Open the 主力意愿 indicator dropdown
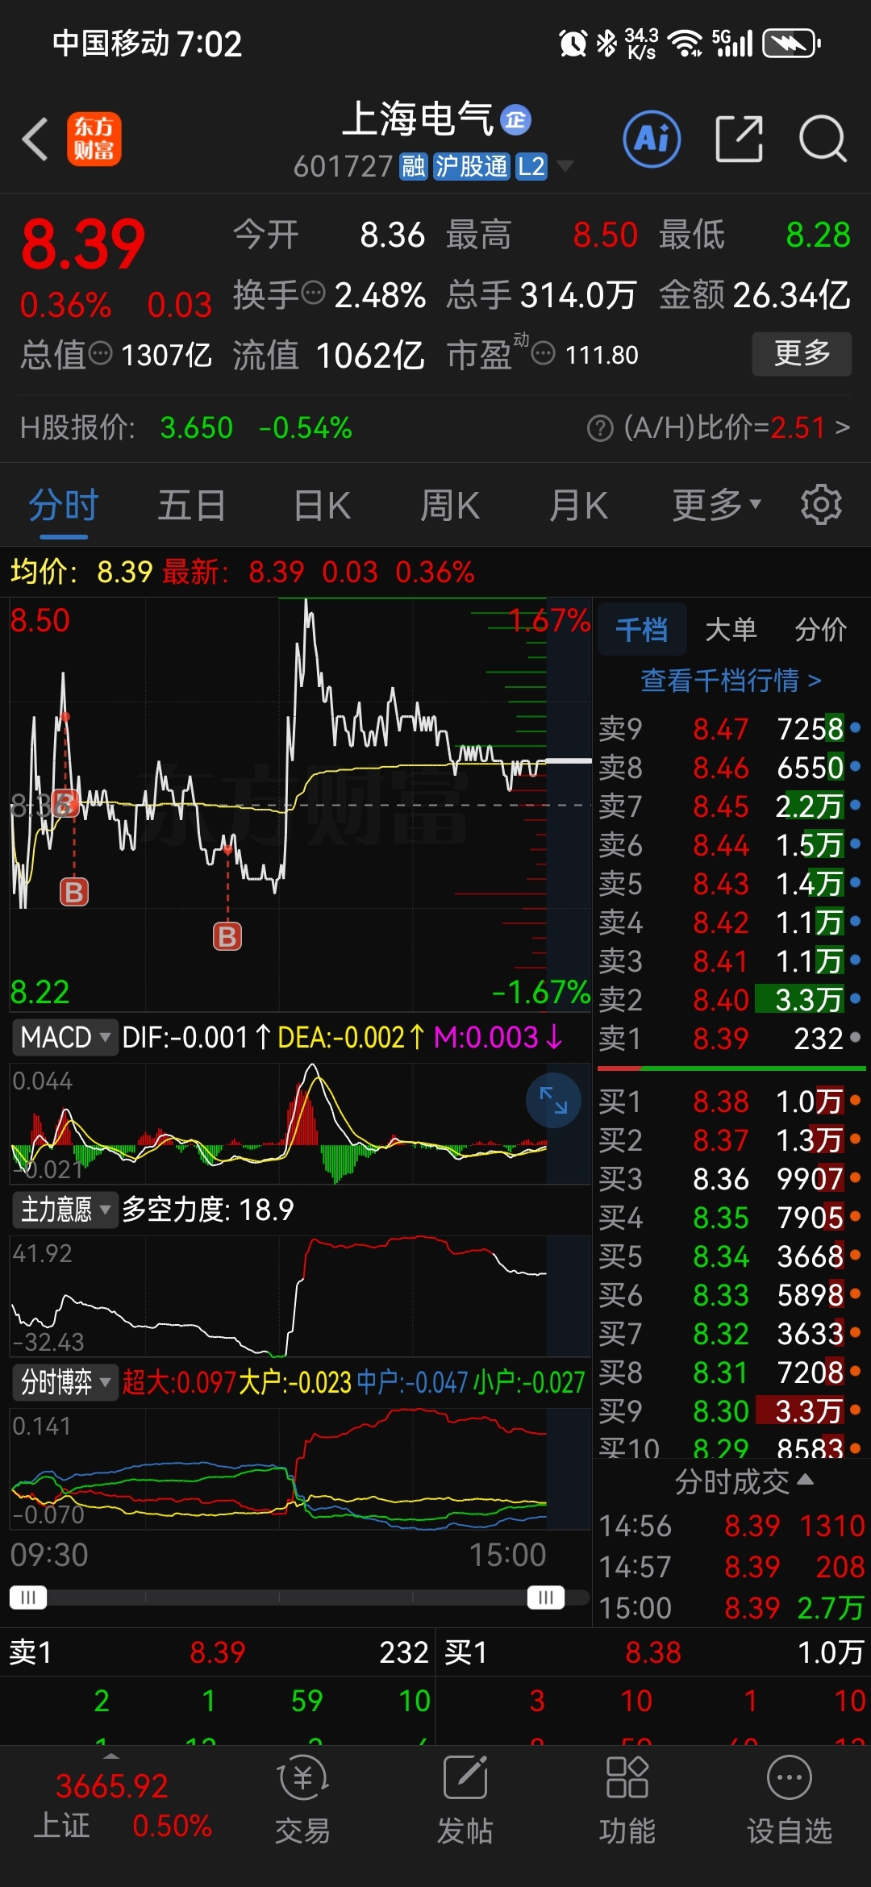This screenshot has width=871, height=1887. pos(65,1210)
